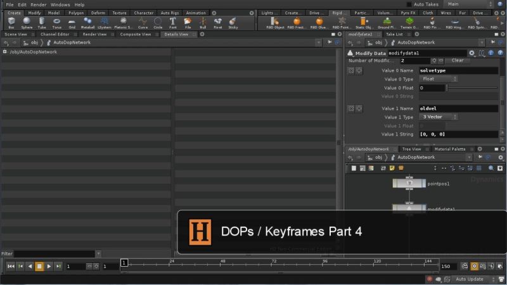Select the Grid shelf tool
507x285 pixels.
[72, 23]
